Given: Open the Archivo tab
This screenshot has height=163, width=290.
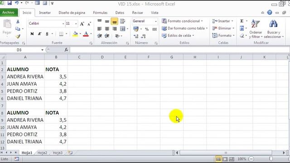Looking at the screenshot, I should pos(9,13).
